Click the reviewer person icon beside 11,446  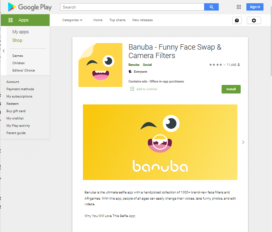[239, 65]
